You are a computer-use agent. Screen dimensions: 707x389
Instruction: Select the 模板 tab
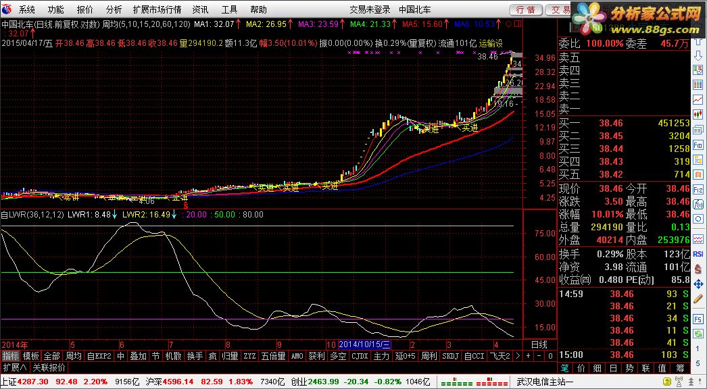(31, 356)
